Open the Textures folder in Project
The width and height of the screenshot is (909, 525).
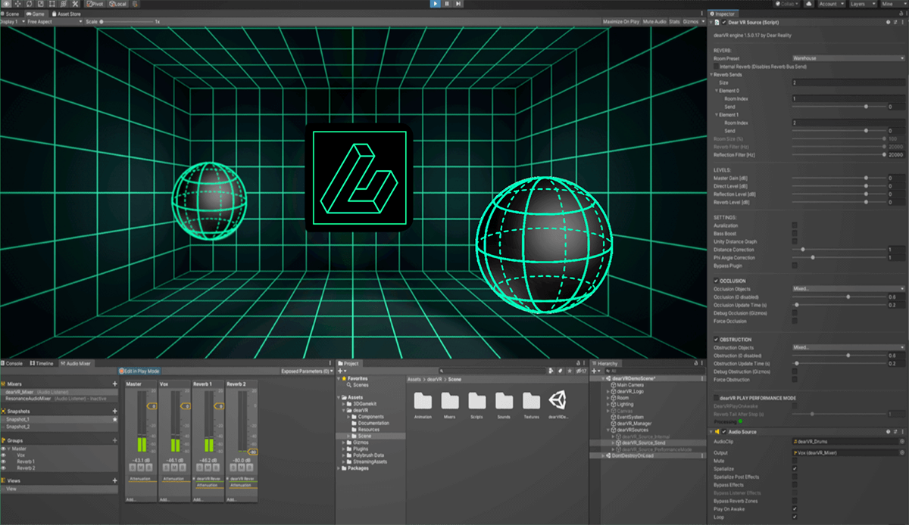click(x=532, y=401)
